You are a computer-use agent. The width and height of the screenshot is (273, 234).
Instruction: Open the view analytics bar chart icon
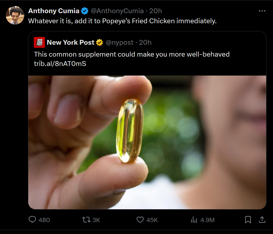click(x=194, y=220)
